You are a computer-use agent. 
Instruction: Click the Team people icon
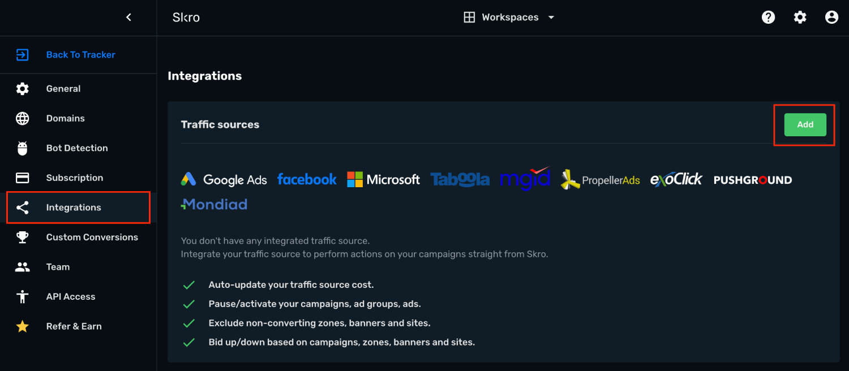click(x=22, y=267)
